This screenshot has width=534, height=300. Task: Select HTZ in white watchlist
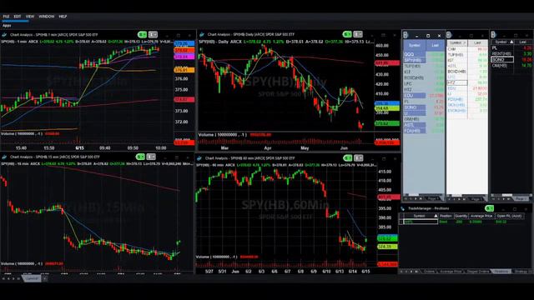coord(457,82)
